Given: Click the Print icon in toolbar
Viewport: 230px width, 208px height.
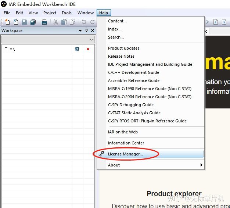Looking at the screenshot, I should click(x=44, y=22).
